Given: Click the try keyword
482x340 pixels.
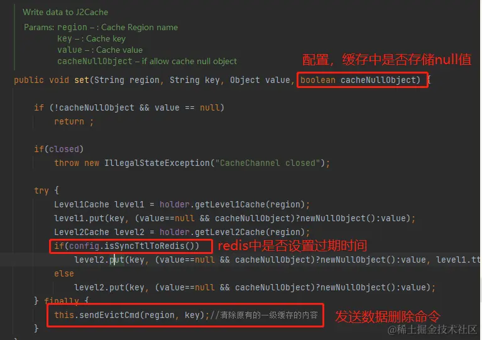Looking at the screenshot, I should 41,191.
